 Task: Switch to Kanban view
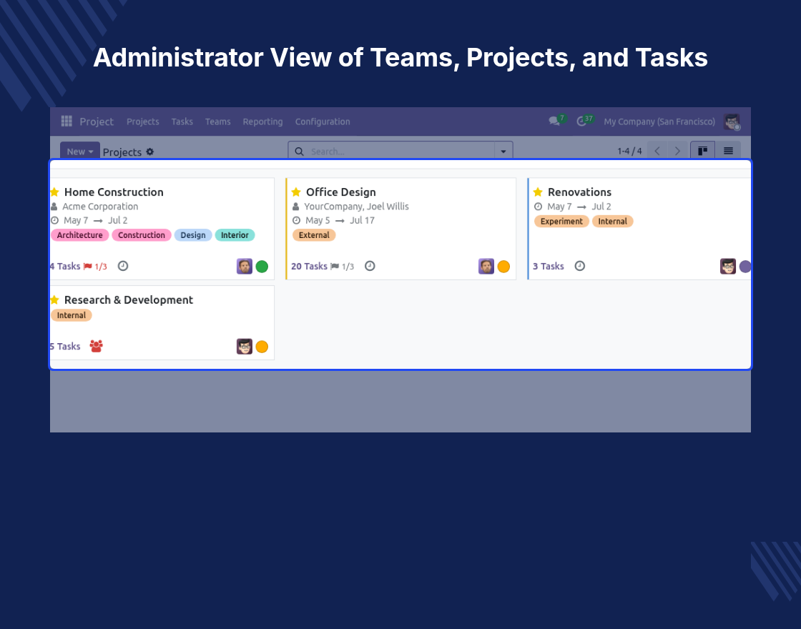(x=702, y=151)
